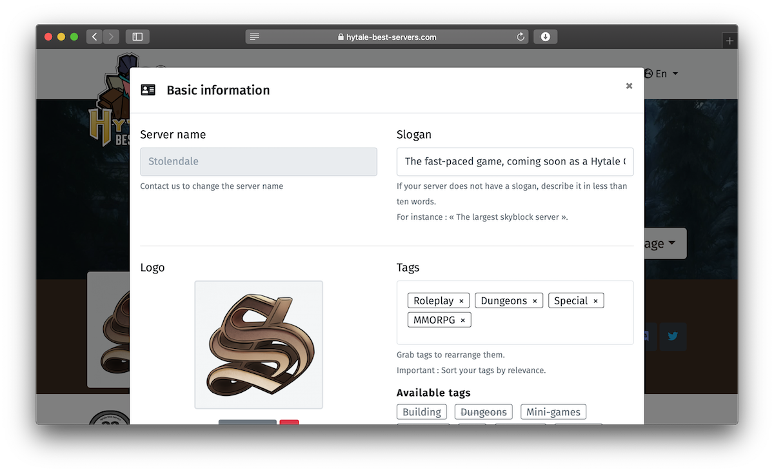Toggle the Safari sidebar panel
Image resolution: width=774 pixels, height=472 pixels.
click(137, 37)
